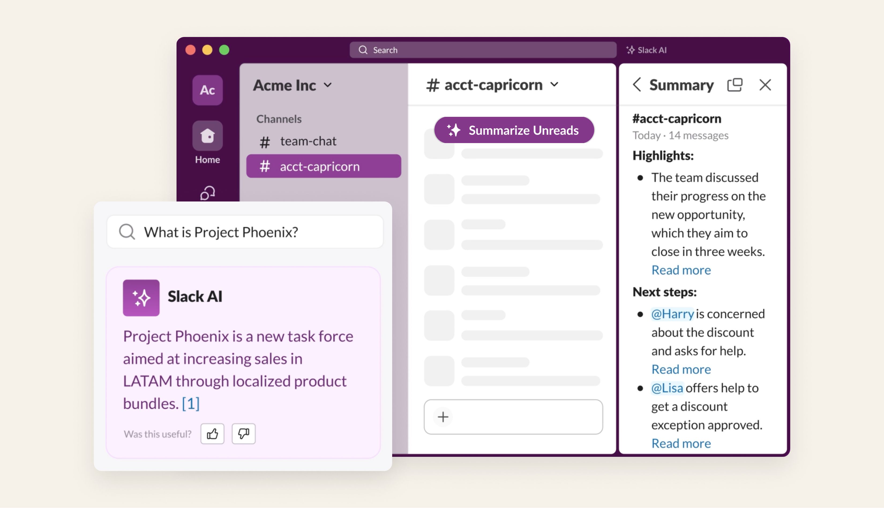
Task: Open Read more under Highlights
Action: (681, 270)
